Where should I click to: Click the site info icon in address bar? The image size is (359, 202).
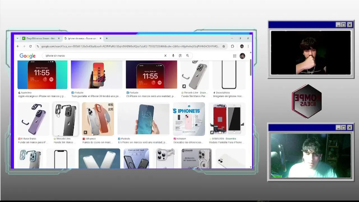[x=37, y=46]
